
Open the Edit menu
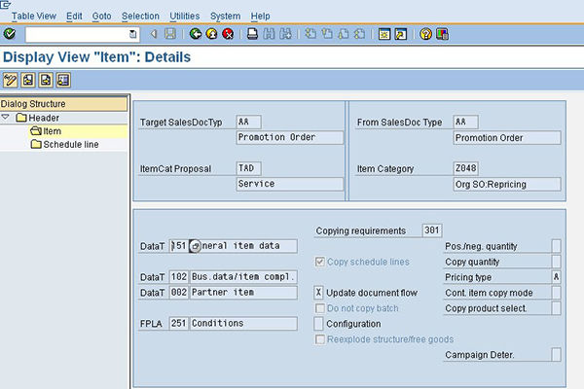74,16
